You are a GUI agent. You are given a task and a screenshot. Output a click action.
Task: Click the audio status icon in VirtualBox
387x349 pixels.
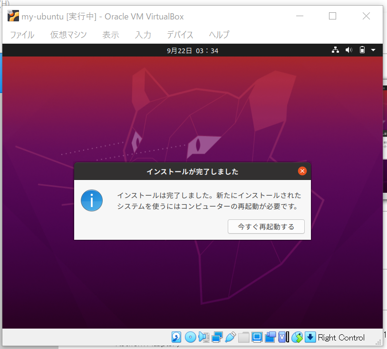point(204,337)
